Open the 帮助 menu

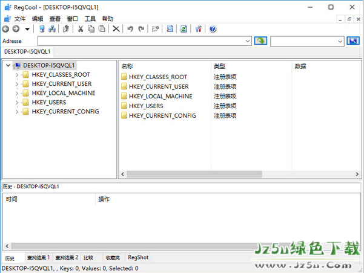click(108, 19)
